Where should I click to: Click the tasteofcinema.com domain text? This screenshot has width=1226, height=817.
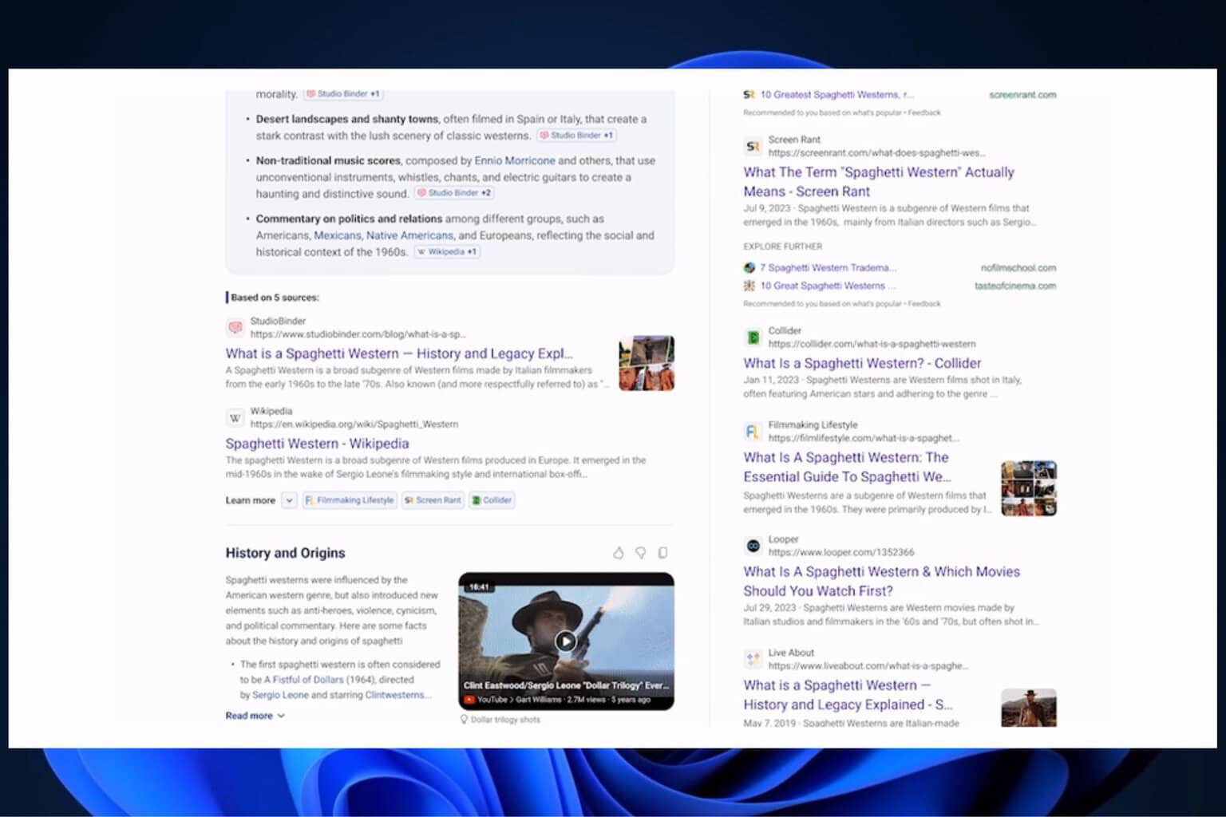[x=1015, y=286]
